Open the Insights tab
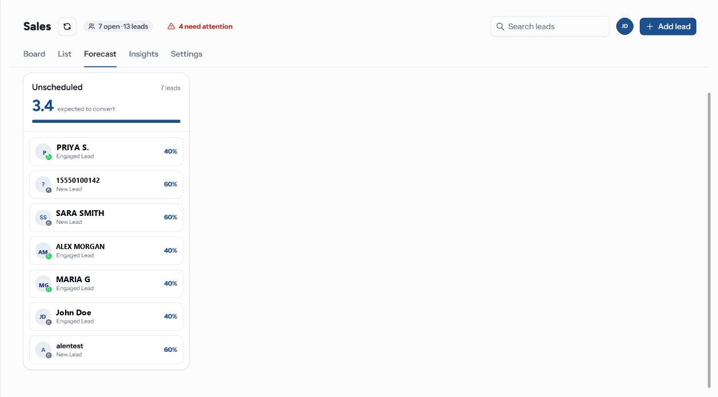 point(143,54)
